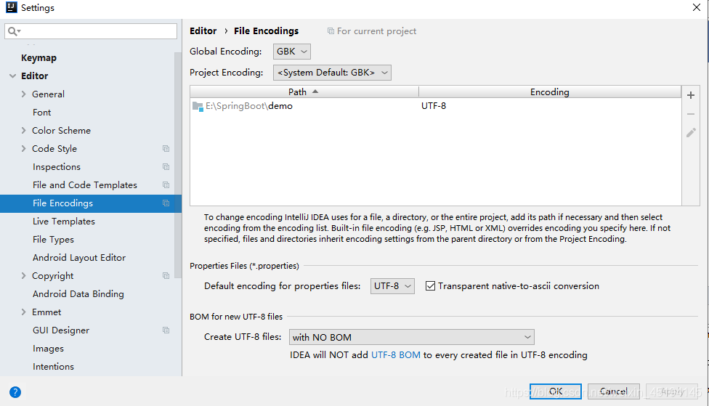This screenshot has height=406, width=709.
Task: Open Images settings page
Action: tap(48, 349)
